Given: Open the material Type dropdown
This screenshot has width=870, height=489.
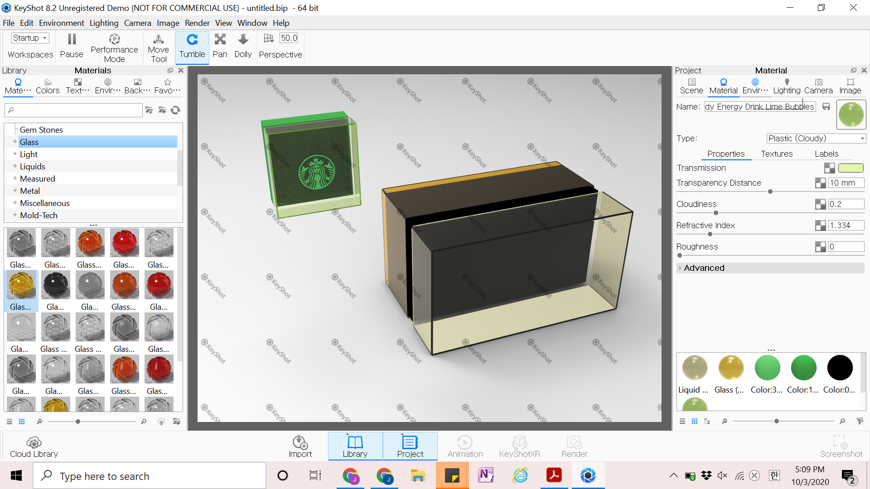Looking at the screenshot, I should pyautogui.click(x=816, y=139).
